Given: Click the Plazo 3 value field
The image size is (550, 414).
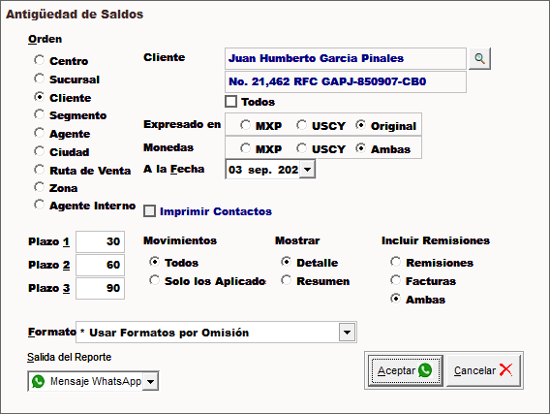Looking at the screenshot, I should (101, 288).
